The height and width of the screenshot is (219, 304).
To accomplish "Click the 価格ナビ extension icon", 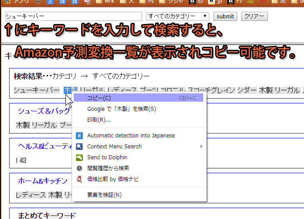I will tap(79, 179).
